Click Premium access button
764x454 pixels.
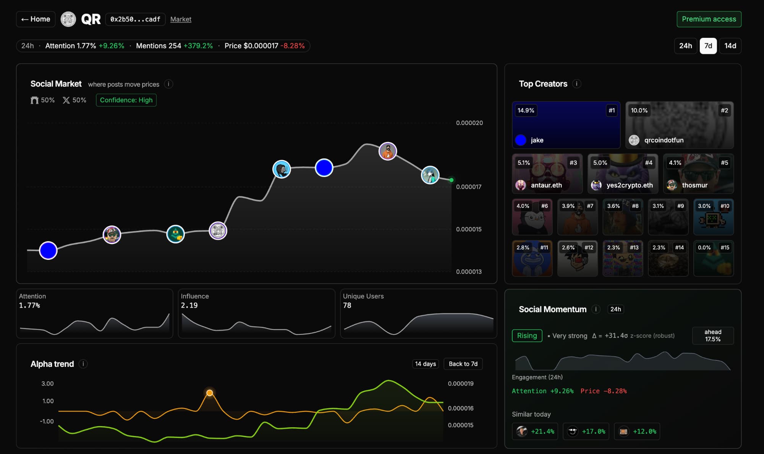coord(709,19)
